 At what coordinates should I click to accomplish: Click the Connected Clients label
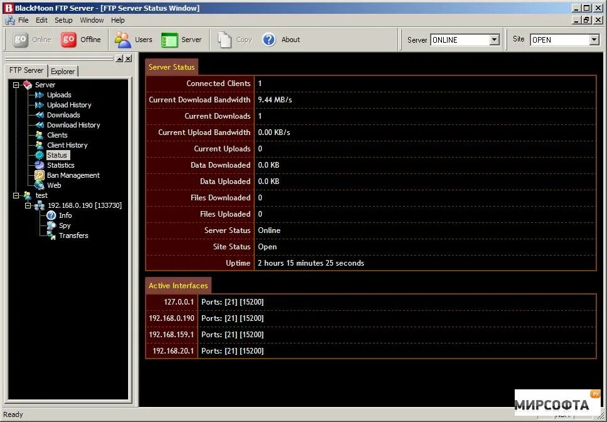(x=218, y=84)
